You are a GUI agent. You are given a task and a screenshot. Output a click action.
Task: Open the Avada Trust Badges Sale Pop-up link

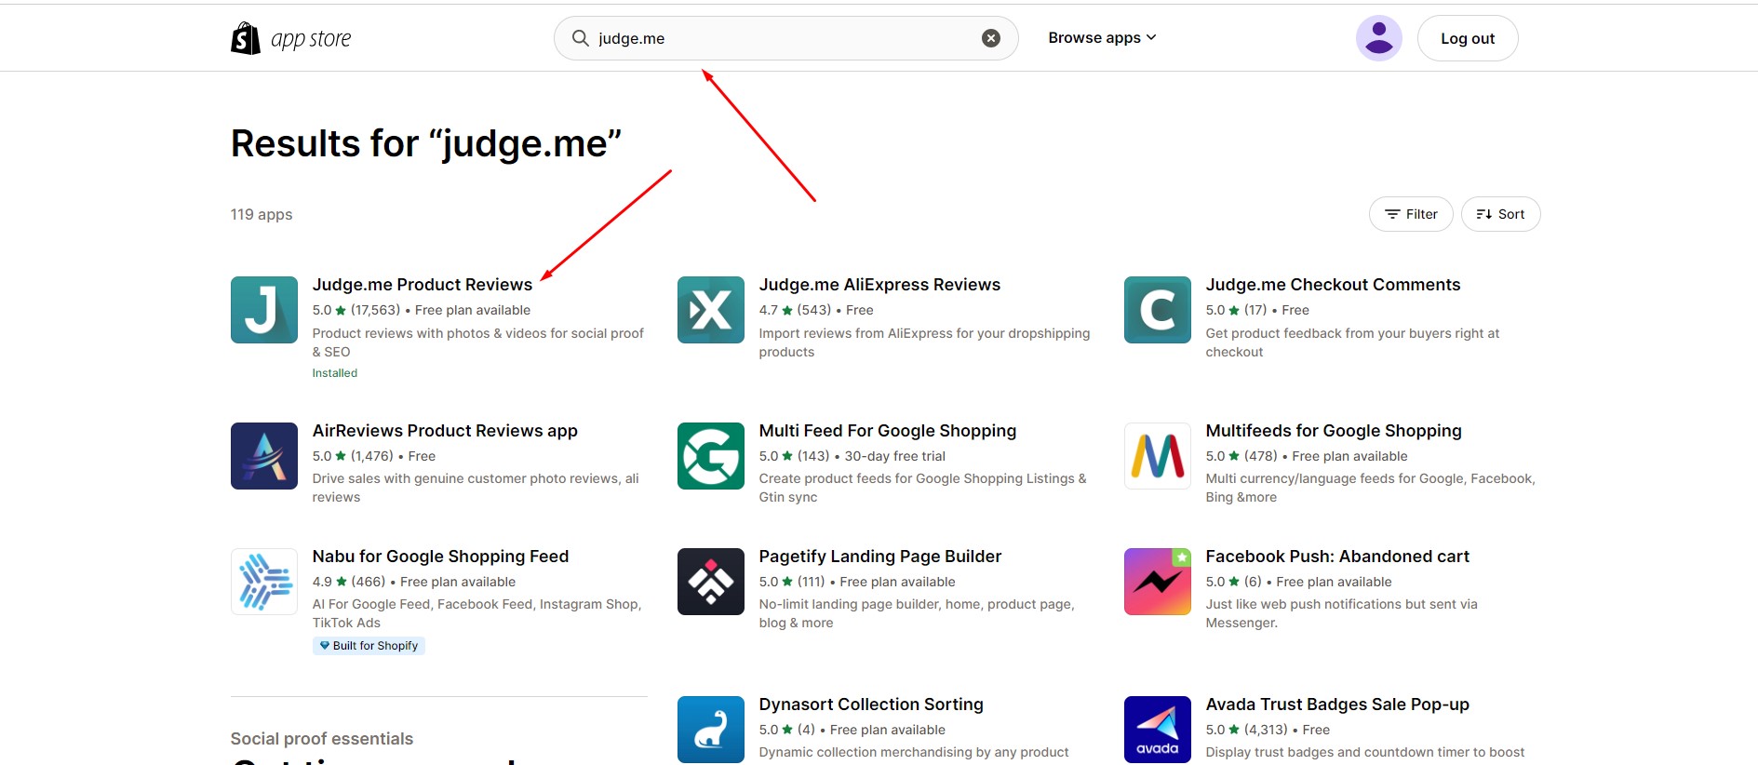click(1337, 705)
